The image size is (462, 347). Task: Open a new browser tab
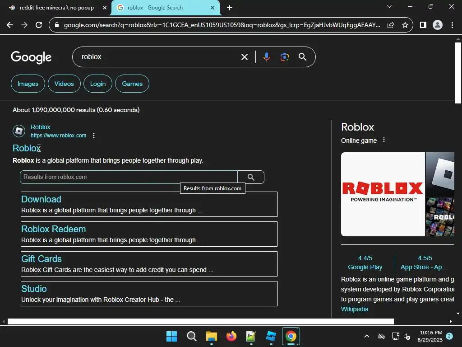230,8
